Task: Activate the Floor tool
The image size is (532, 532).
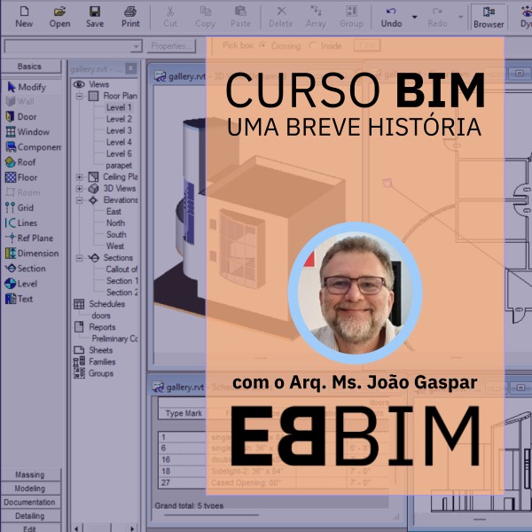Action: (x=27, y=177)
